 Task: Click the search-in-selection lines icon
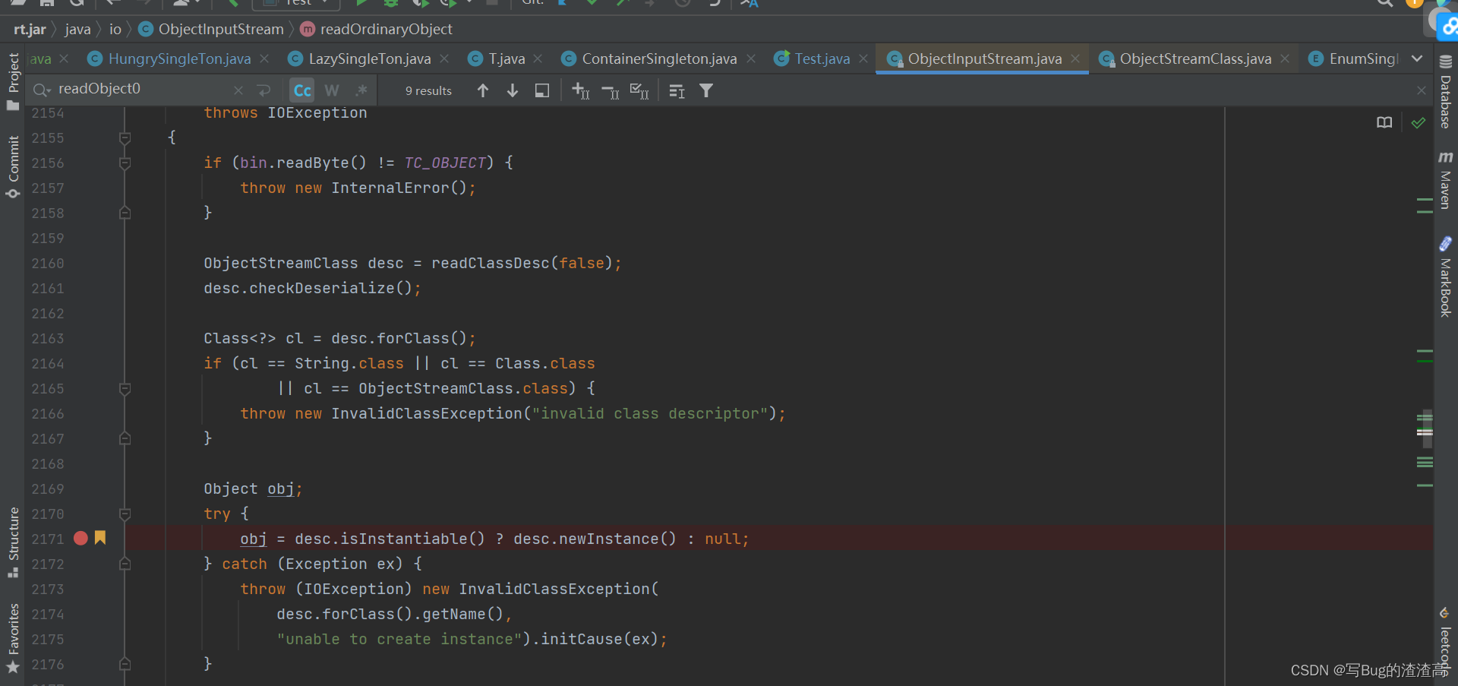(677, 90)
